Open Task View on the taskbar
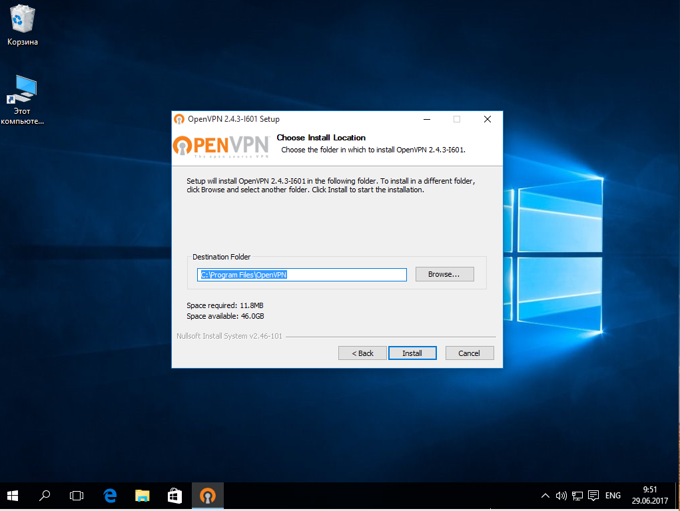Image resolution: width=680 pixels, height=511 pixels. [77, 496]
